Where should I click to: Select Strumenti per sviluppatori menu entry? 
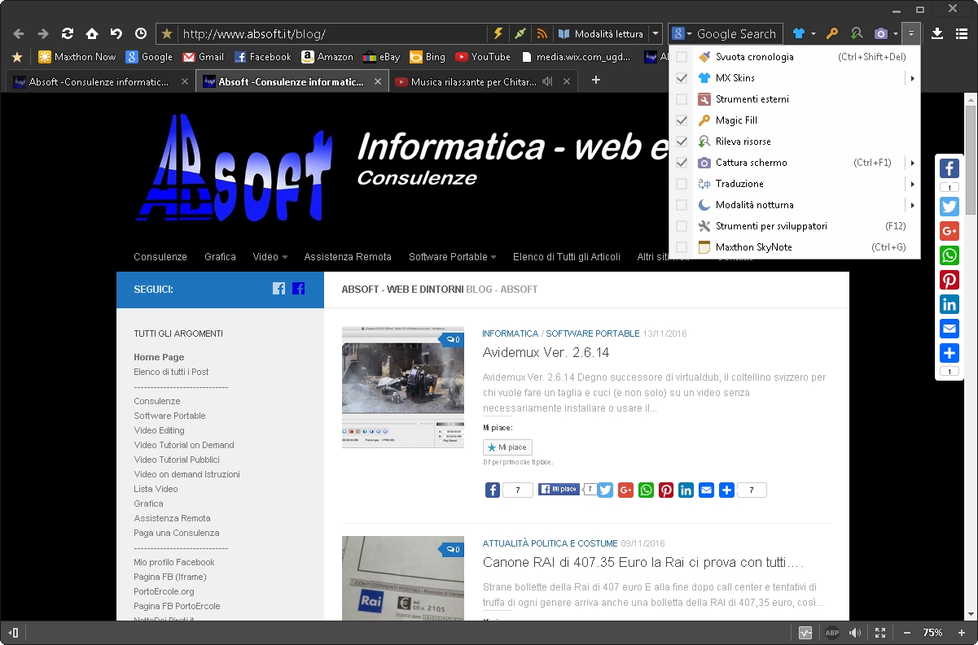pyautogui.click(x=794, y=226)
